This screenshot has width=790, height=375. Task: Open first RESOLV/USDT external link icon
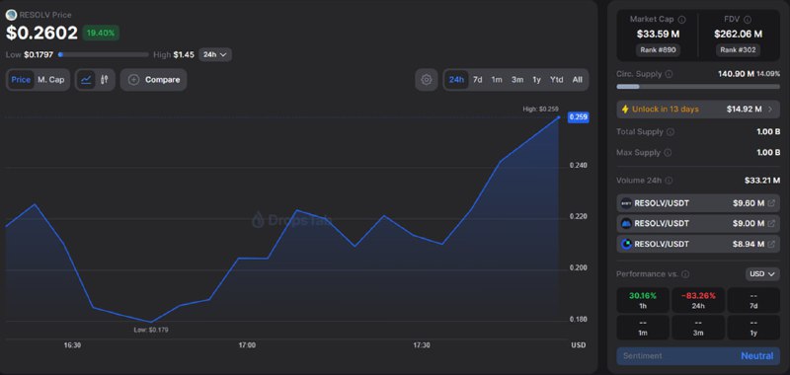tap(771, 203)
